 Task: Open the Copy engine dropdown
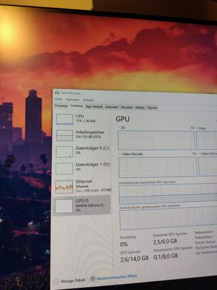click(197, 128)
